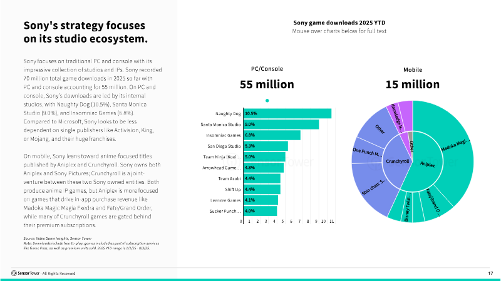Select the Team Asobi 4.4% bar

click(x=262, y=178)
